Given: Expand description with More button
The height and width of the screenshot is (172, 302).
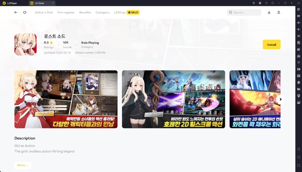Looking at the screenshot, I should pos(23,165).
